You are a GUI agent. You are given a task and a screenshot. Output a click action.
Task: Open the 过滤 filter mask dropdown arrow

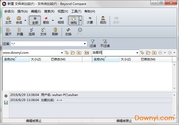[85, 44]
